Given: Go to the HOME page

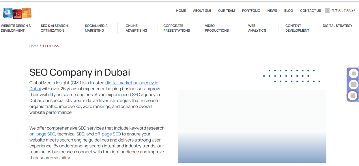Looking at the screenshot, I should click(181, 11).
